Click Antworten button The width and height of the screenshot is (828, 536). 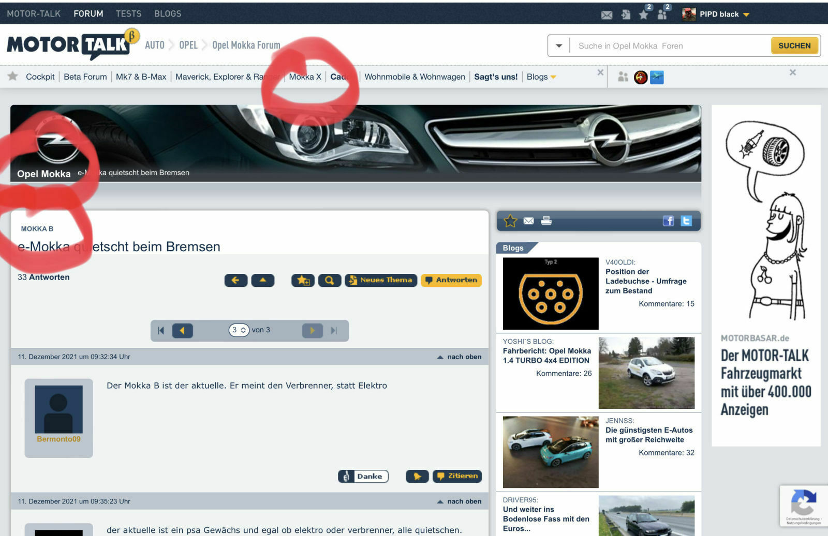click(x=451, y=280)
